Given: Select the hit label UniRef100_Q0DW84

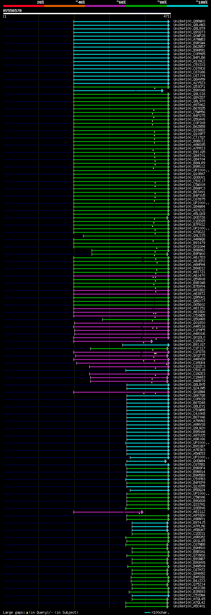Looking at the screenshot, I should (x=189, y=461).
